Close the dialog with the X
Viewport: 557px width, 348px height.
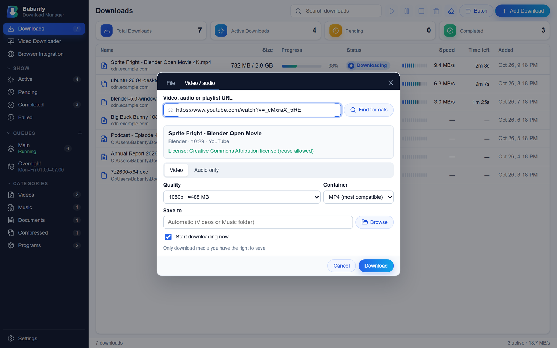[x=391, y=83]
